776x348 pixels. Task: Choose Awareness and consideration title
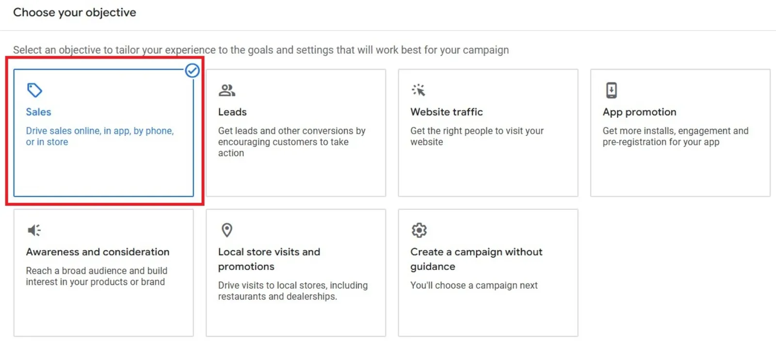[x=97, y=252]
